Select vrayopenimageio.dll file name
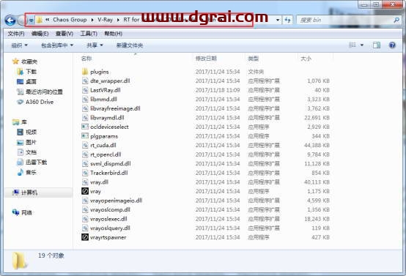 [116, 201]
